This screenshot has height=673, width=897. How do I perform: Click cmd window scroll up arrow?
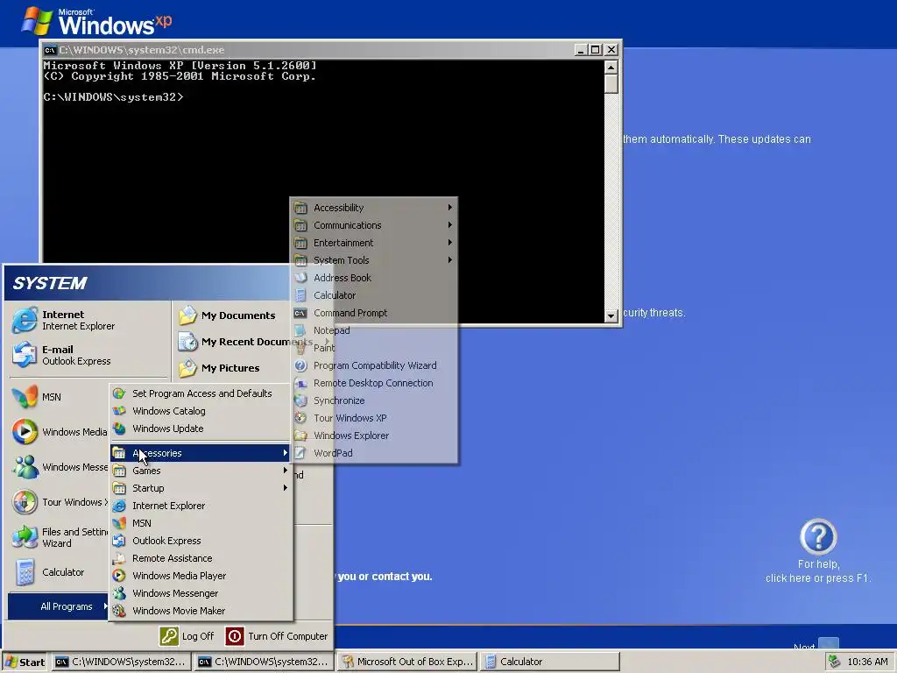[611, 67]
